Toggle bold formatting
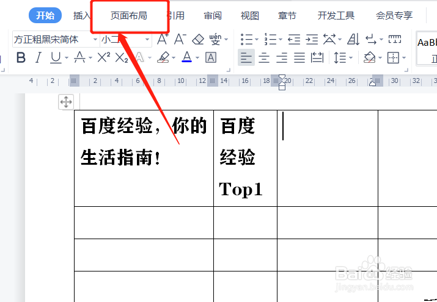The height and width of the screenshot is (302, 437). (x=21, y=58)
